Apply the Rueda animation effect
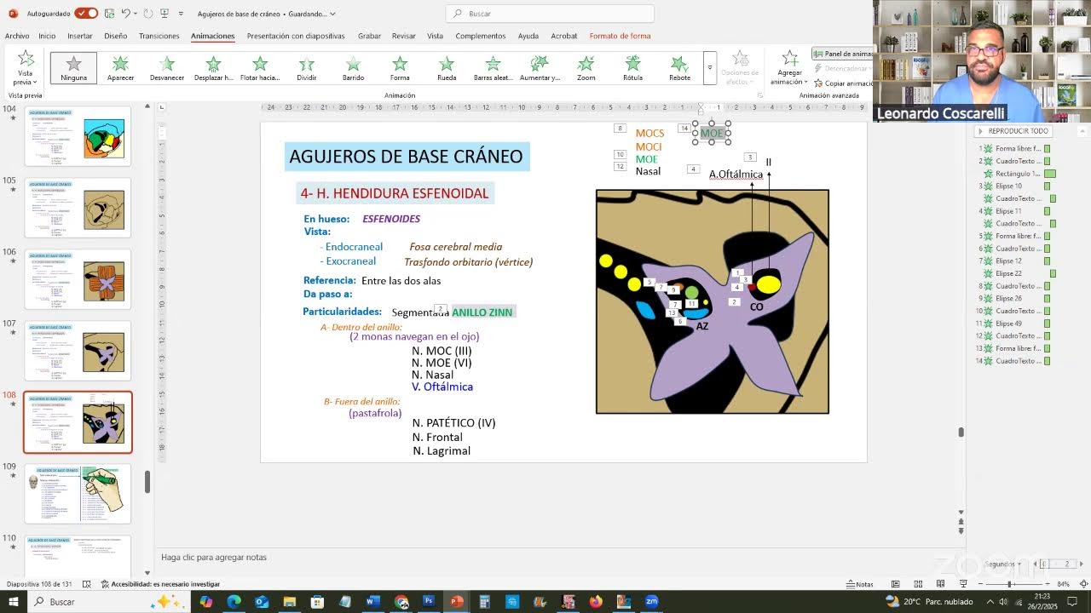This screenshot has width=1091, height=613. 447,68
